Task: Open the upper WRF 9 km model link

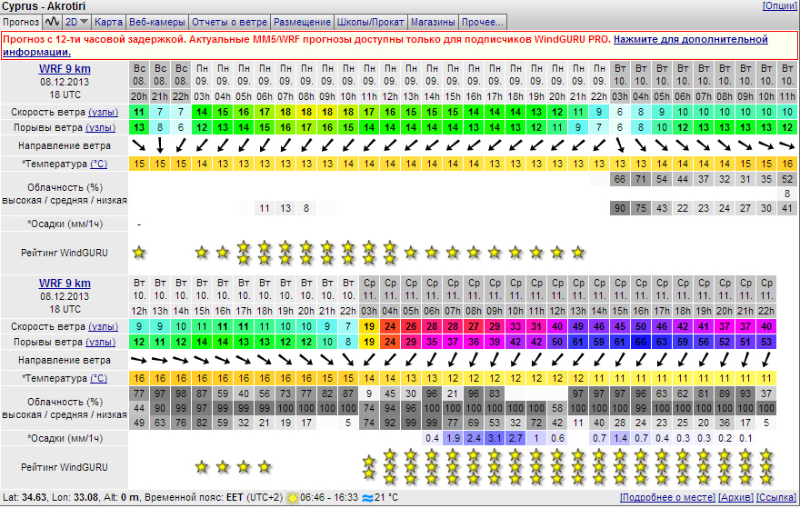Action: pos(65,69)
